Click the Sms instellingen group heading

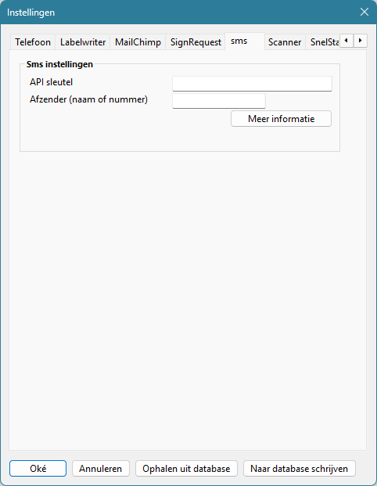[59, 64]
